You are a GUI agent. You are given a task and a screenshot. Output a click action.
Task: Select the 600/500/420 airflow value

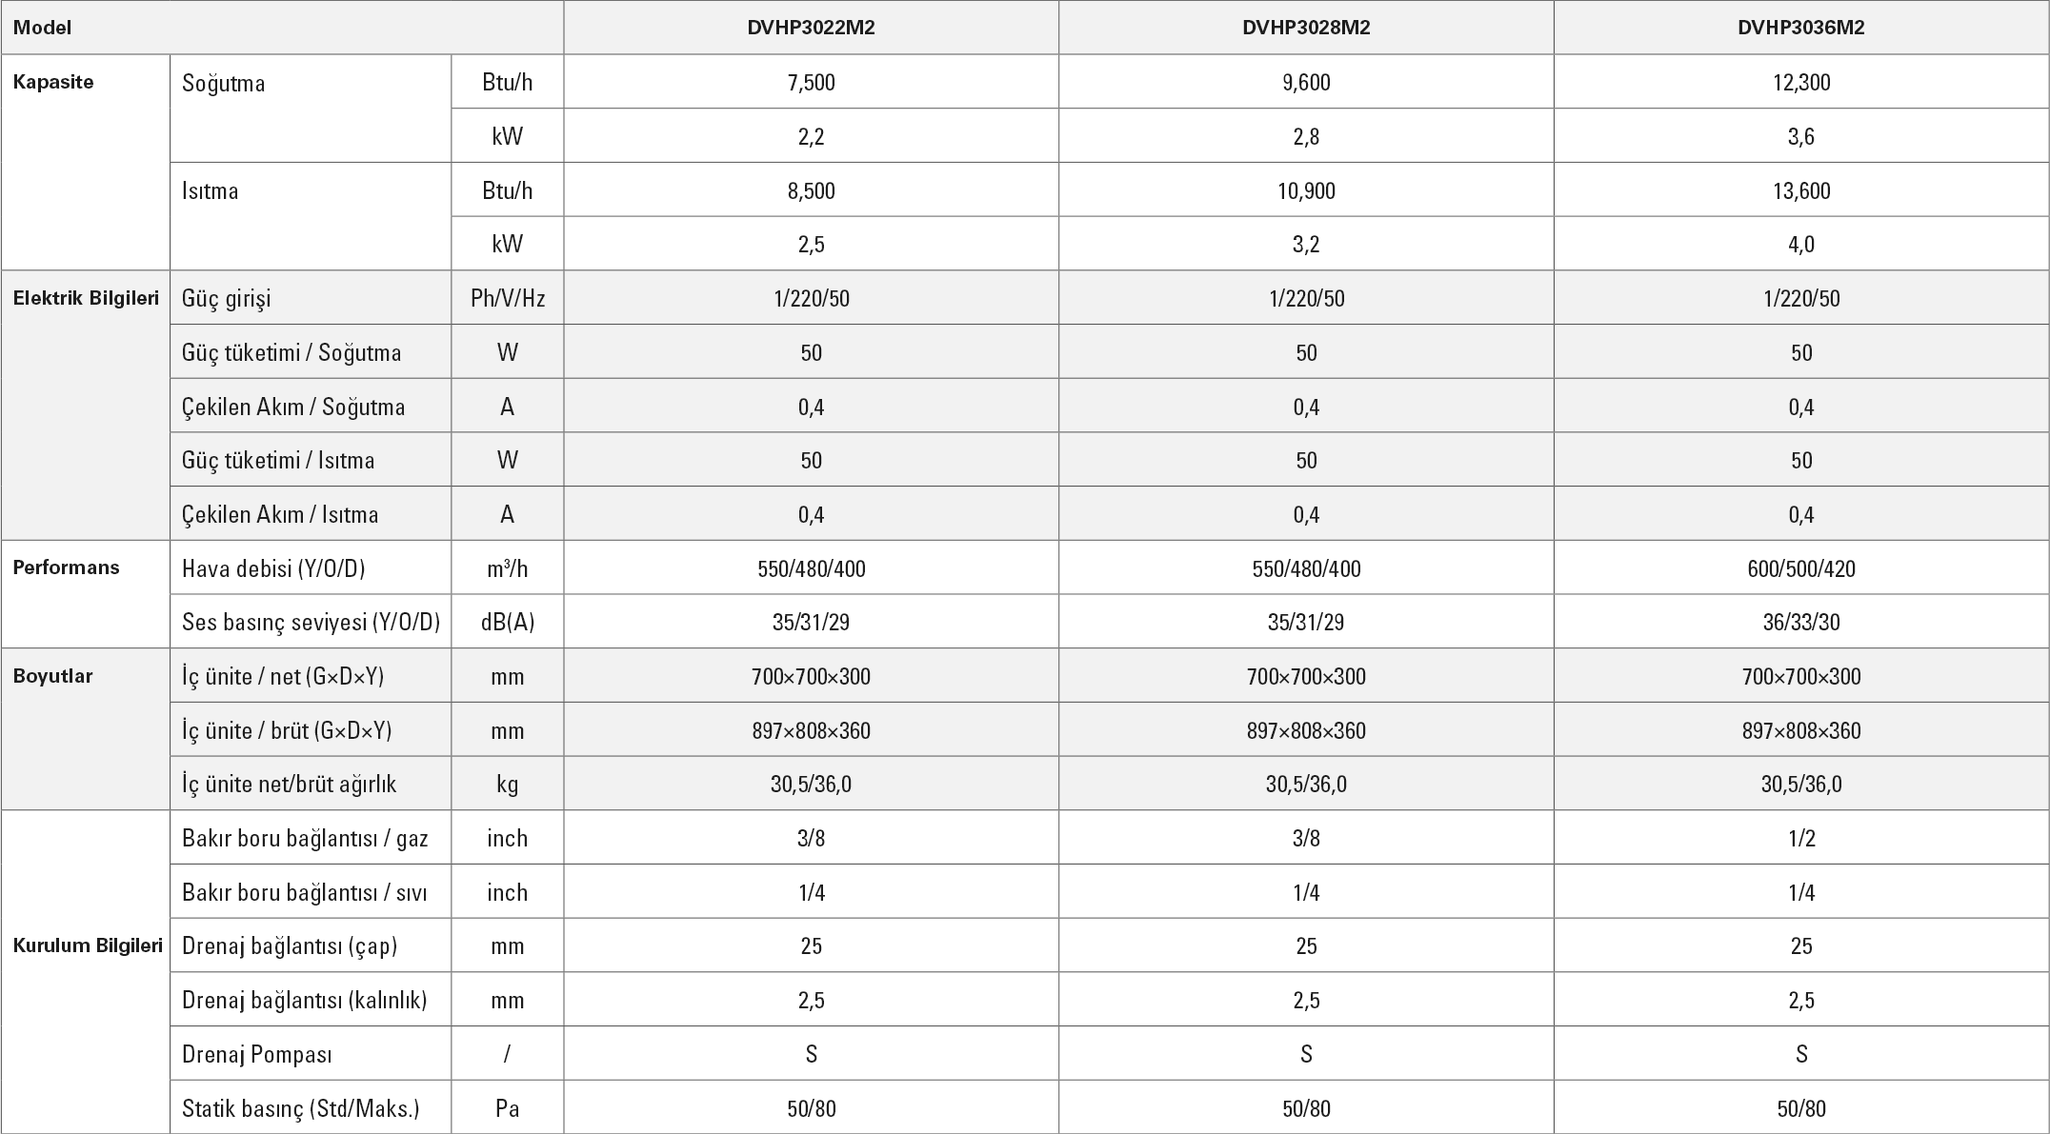tap(1801, 569)
